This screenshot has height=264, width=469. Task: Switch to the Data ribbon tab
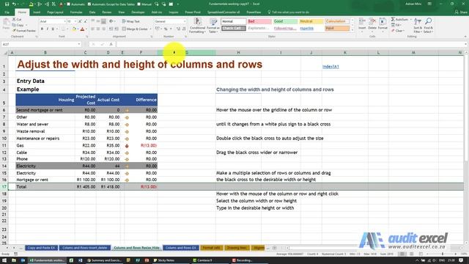pyautogui.click(x=92, y=12)
